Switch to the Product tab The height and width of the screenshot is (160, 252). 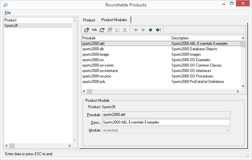tap(89, 20)
